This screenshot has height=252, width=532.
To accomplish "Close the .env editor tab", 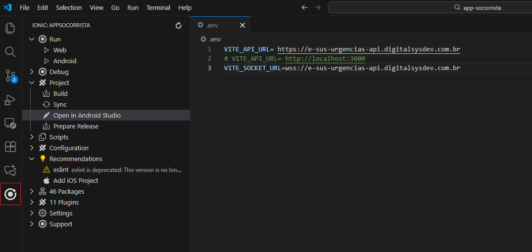I will click(242, 25).
